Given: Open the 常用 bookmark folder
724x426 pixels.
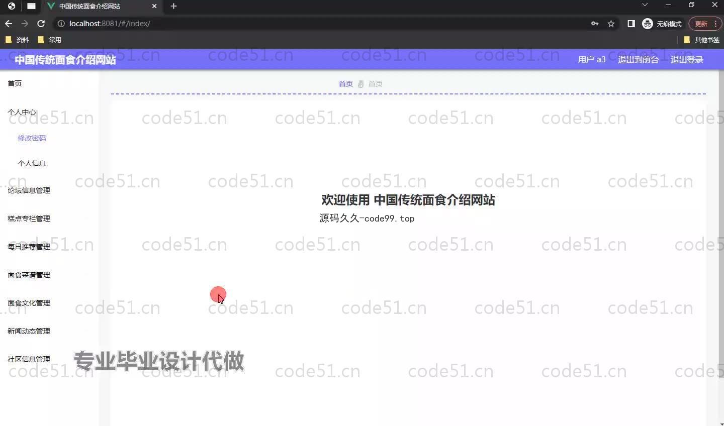Looking at the screenshot, I should [x=49, y=40].
